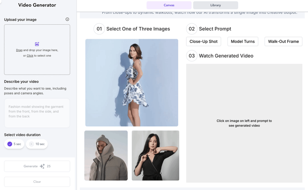The width and height of the screenshot is (308, 190).
Task: Select the hooded puffer jacket model thumbnail
Action: coord(106,155)
